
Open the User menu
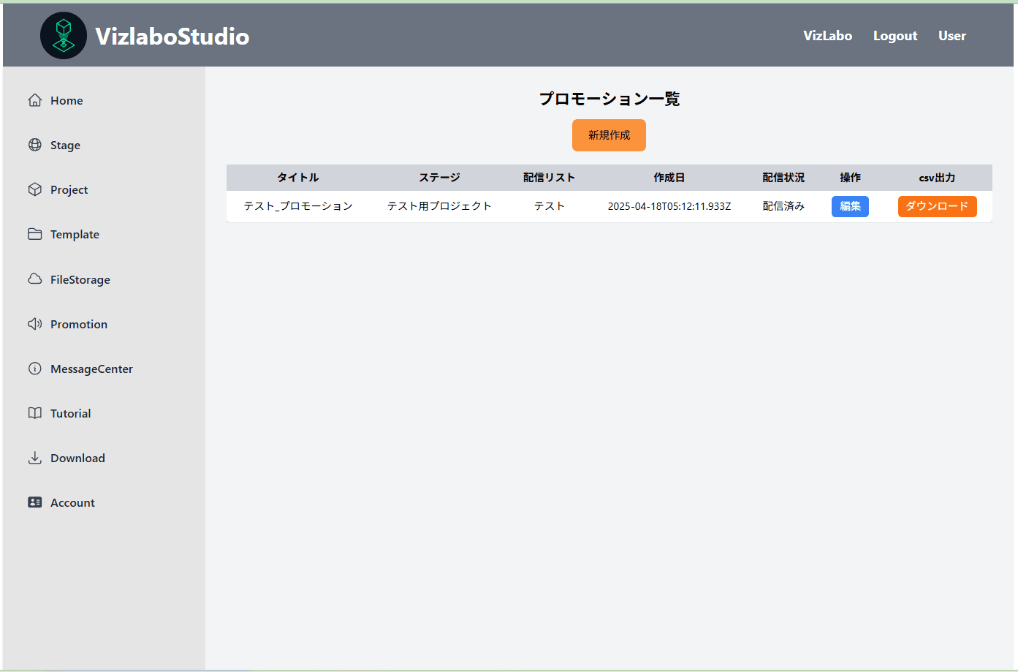pos(951,35)
